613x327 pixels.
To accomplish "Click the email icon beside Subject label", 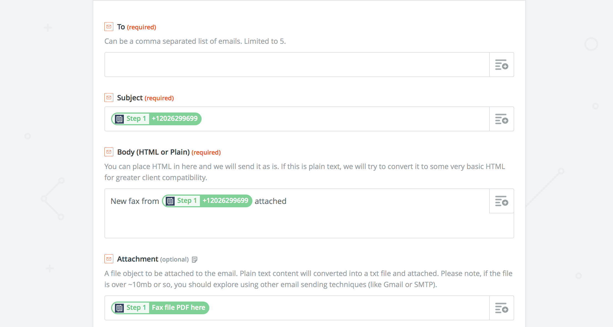I will (109, 98).
